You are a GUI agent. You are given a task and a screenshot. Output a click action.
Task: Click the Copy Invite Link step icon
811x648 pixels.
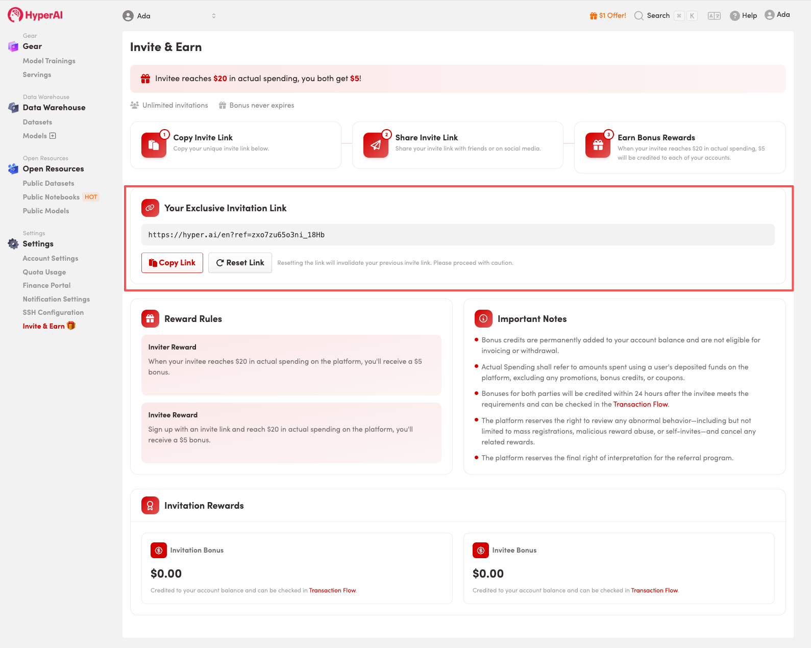click(154, 145)
